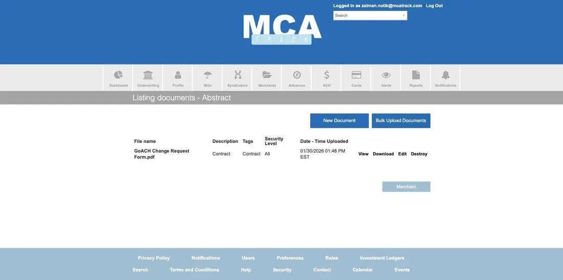Click the upload date 01/30/2026 01:46 PM
563x280 pixels.
(323, 154)
